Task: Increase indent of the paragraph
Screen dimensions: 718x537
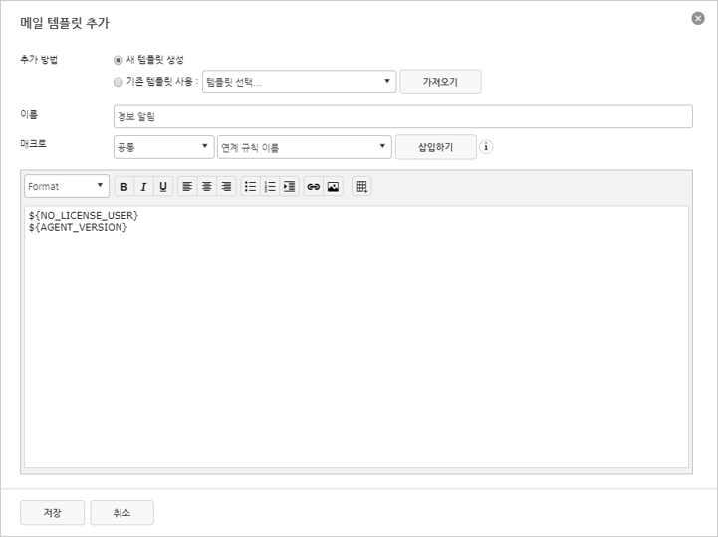Action: click(289, 186)
